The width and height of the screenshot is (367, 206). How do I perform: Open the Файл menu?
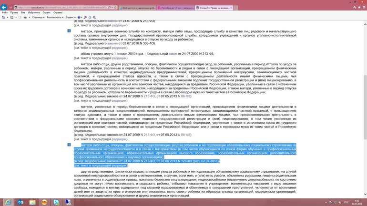4,12
